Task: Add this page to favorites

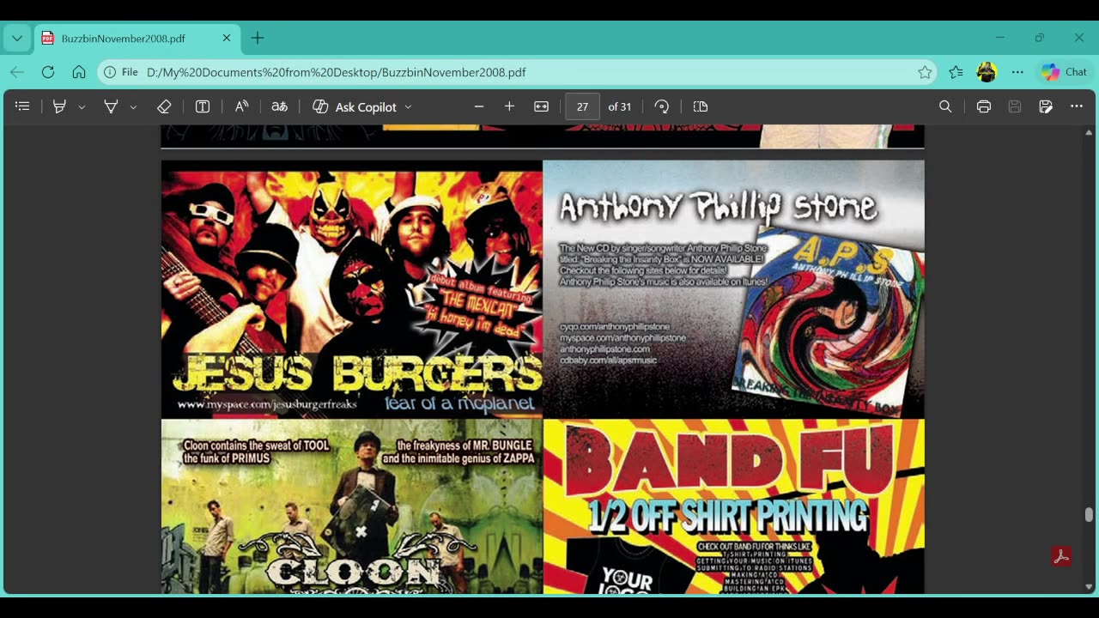Action: pyautogui.click(x=925, y=72)
